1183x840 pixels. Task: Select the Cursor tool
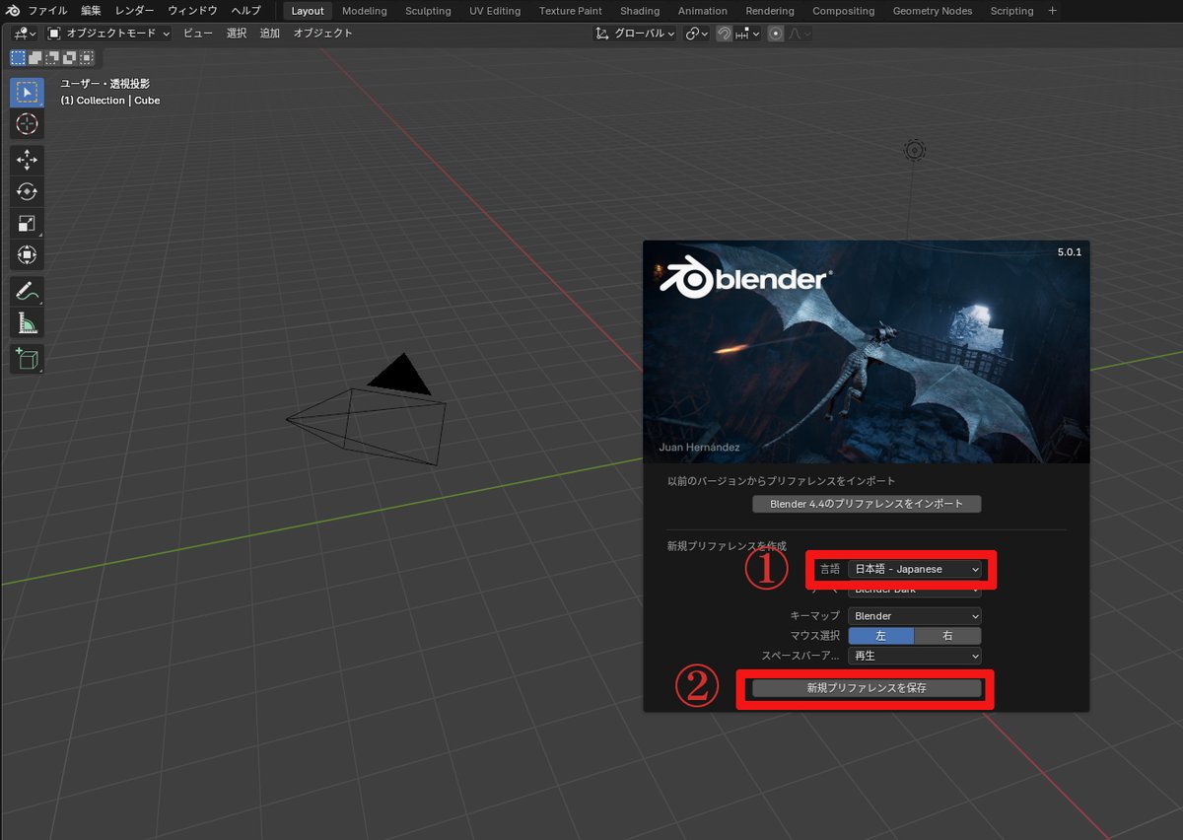tap(27, 123)
